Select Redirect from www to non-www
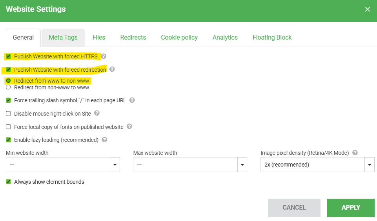The height and width of the screenshot is (221, 377). tap(8, 81)
